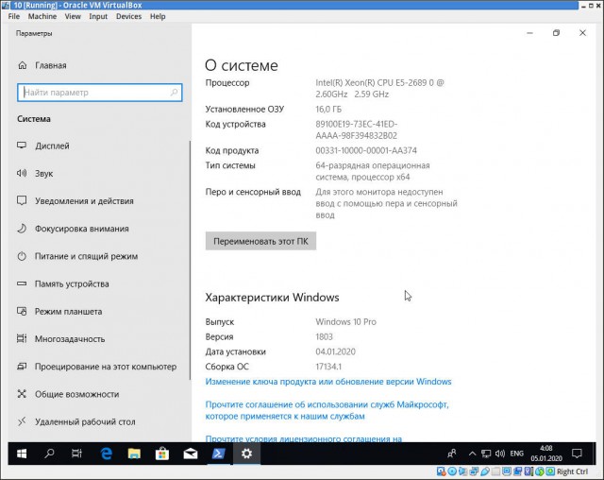Open the Windows Start menu

[x=22, y=454]
